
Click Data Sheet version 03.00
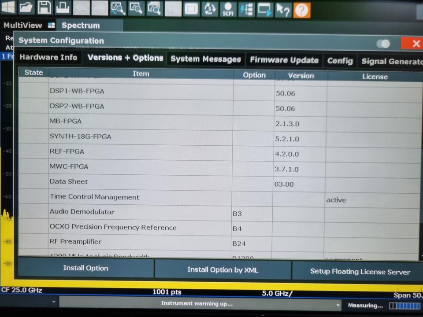coord(284,184)
